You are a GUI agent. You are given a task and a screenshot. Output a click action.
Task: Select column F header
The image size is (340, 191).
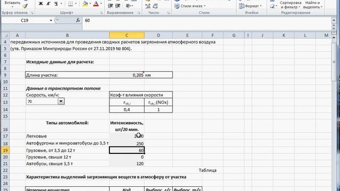coord(212,36)
